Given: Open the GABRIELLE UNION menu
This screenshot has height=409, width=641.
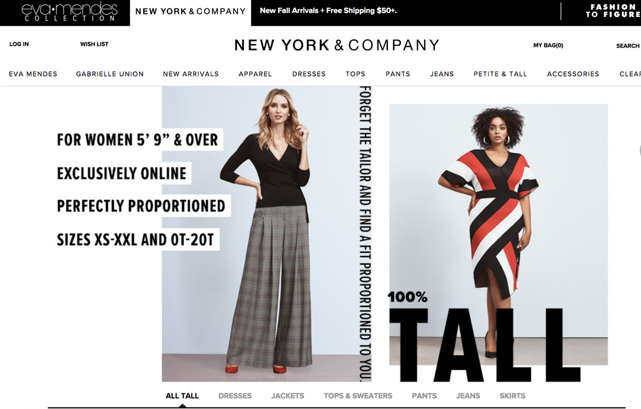Looking at the screenshot, I should [110, 74].
